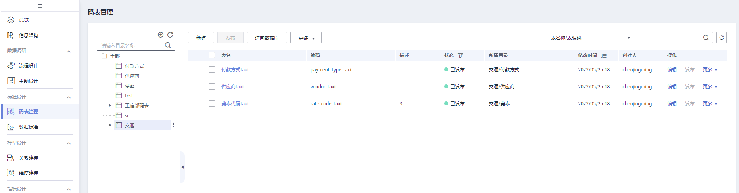Open the 费率代码taxi table link
739x193 pixels.
click(235, 104)
